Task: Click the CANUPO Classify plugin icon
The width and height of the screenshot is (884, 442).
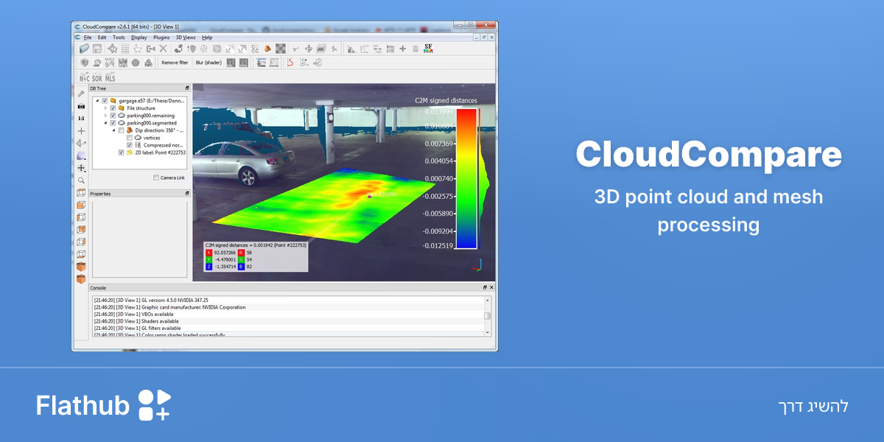Action: (x=274, y=63)
